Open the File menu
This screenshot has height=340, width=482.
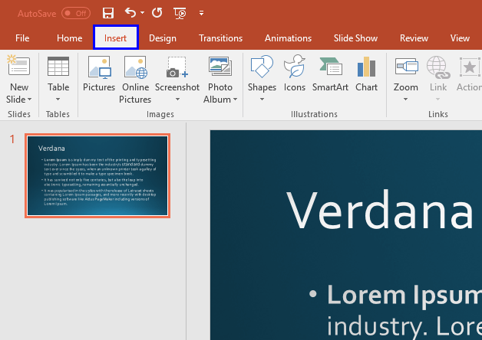coord(22,38)
